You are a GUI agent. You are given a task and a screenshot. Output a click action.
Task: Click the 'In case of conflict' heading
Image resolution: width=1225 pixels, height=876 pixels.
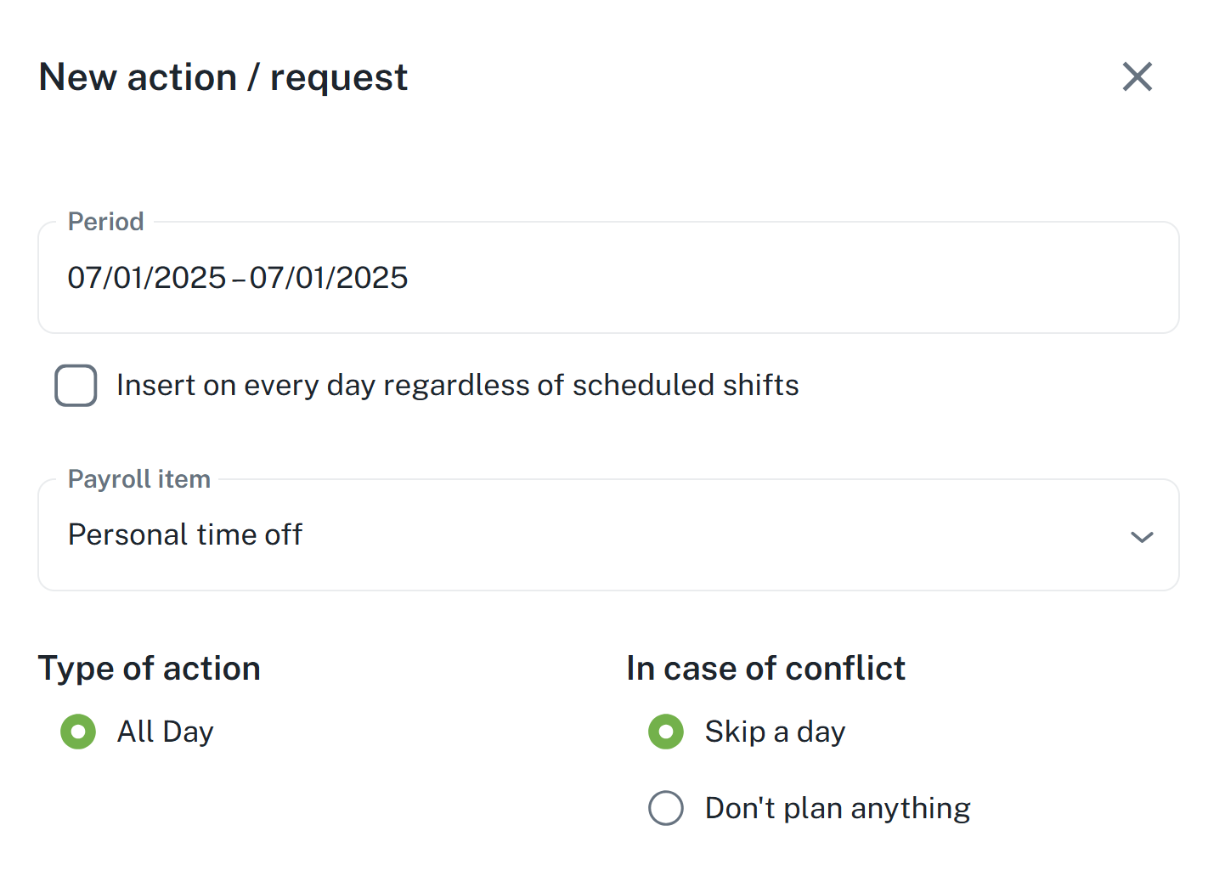765,669
